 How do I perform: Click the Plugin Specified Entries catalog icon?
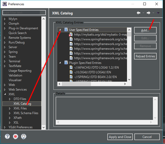point(66,63)
